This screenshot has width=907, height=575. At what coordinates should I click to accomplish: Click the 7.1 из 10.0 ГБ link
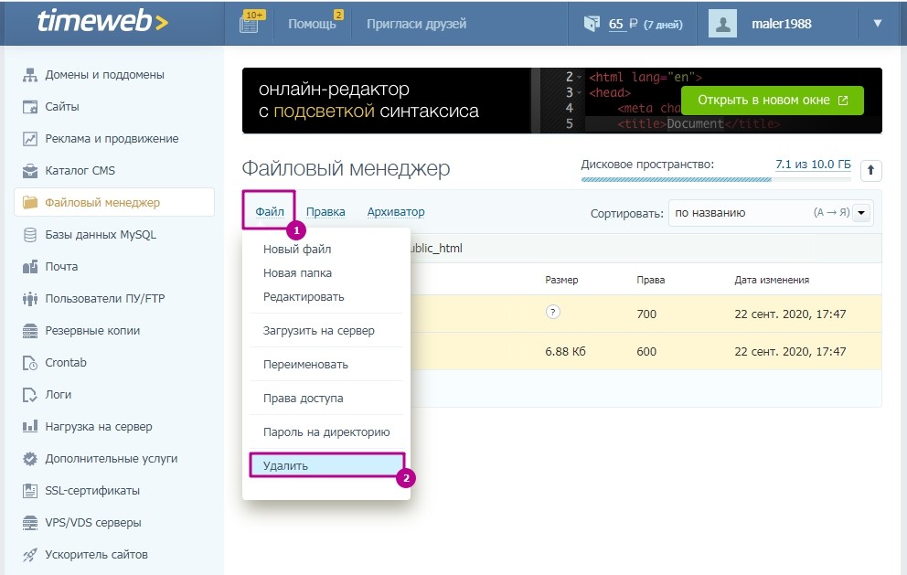pos(814,165)
